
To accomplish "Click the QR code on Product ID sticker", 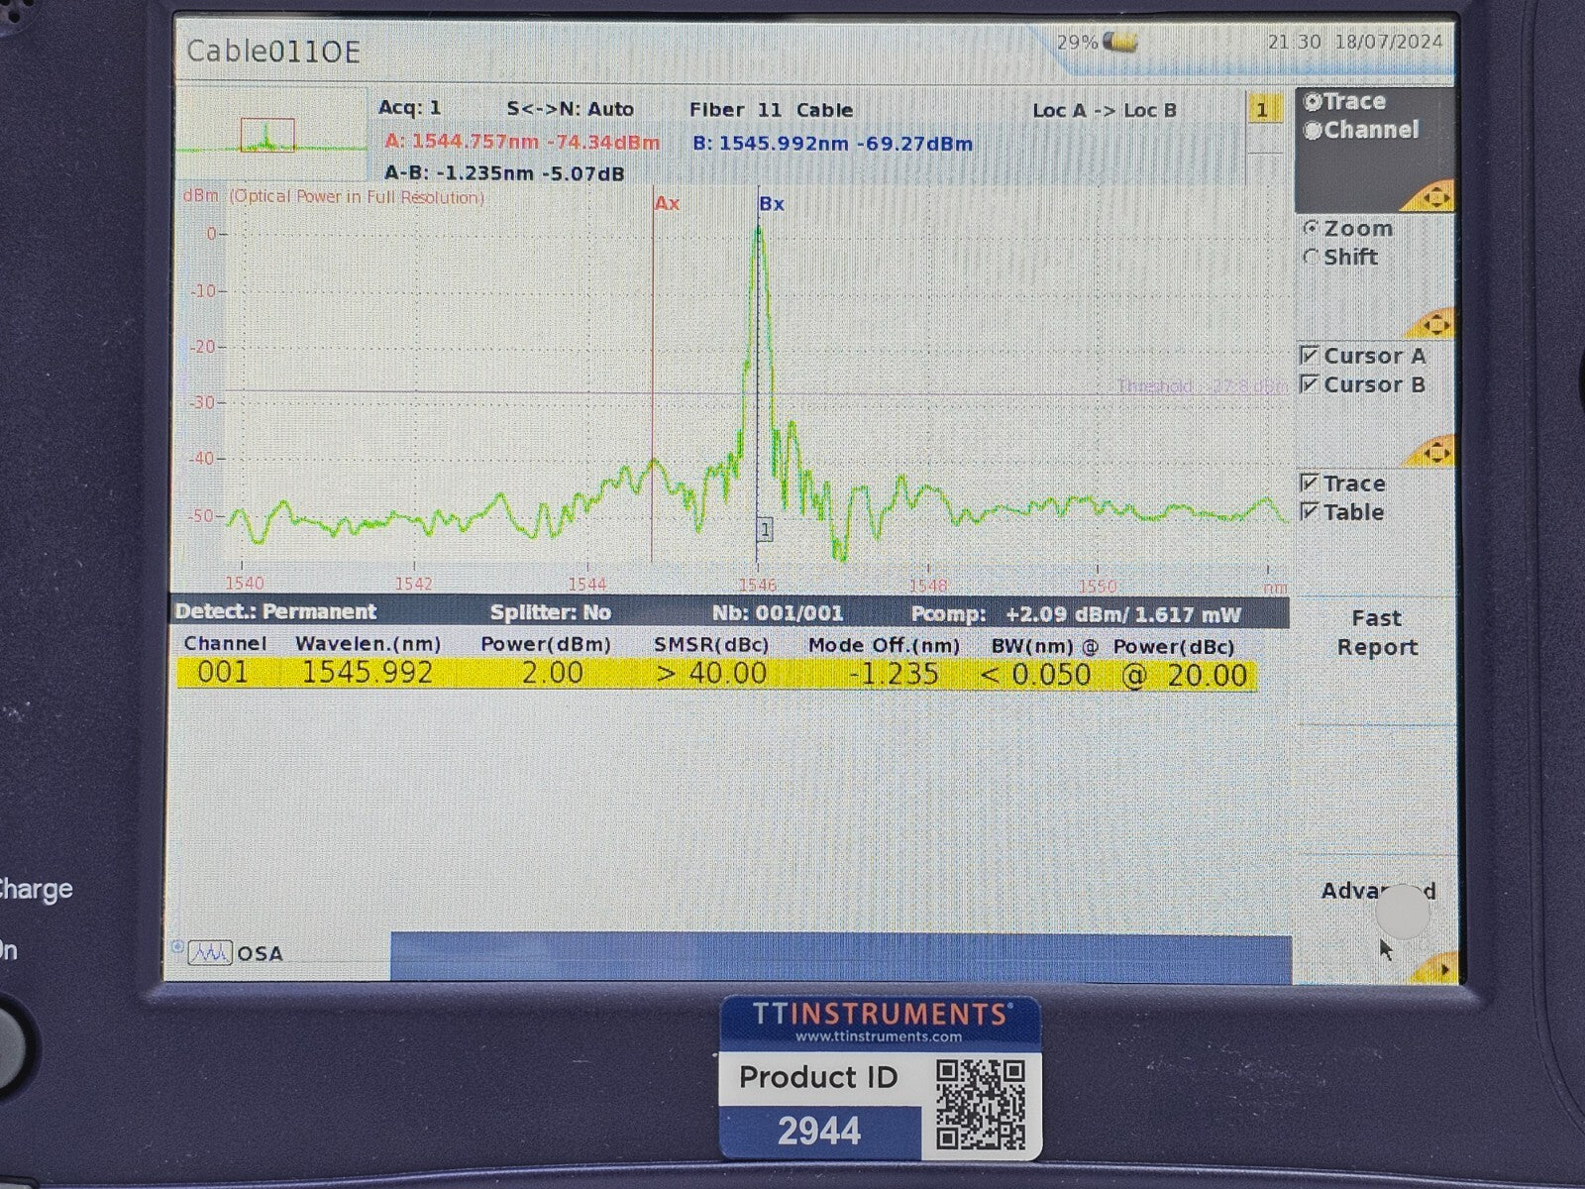I will [980, 1104].
